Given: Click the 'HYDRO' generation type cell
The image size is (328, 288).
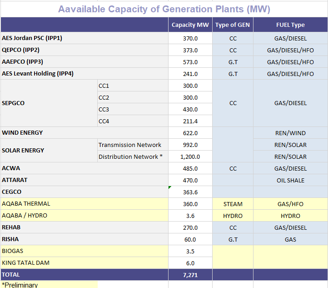Looking at the screenshot, I should (x=233, y=216).
